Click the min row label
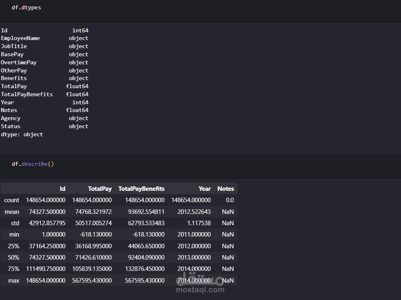This screenshot has width=401, height=300. [x=14, y=235]
